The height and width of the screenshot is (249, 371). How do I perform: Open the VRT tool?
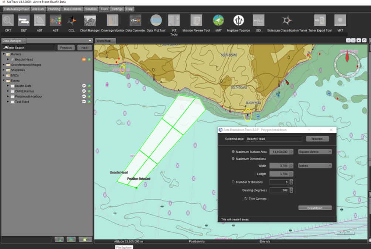coord(340,20)
